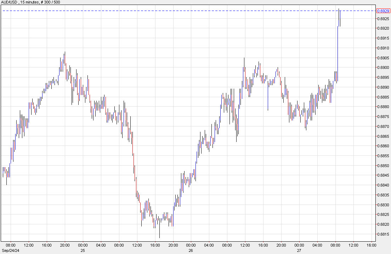Click the Sep/24/24 date label
This screenshot has height=254, width=391.
11,249
